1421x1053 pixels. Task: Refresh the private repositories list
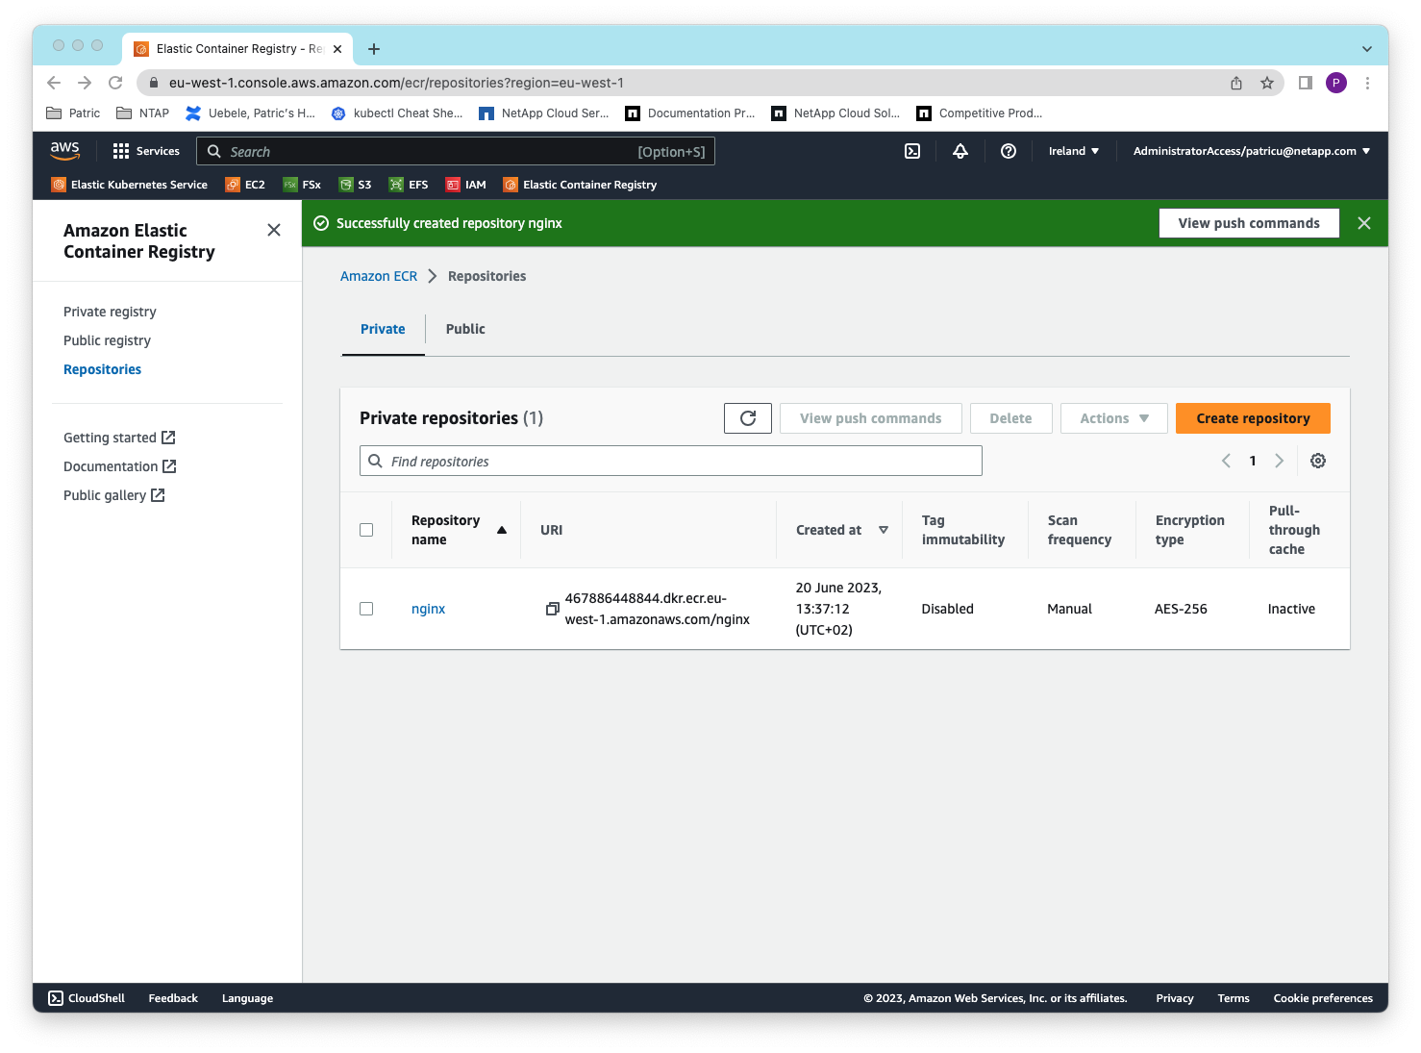747,417
